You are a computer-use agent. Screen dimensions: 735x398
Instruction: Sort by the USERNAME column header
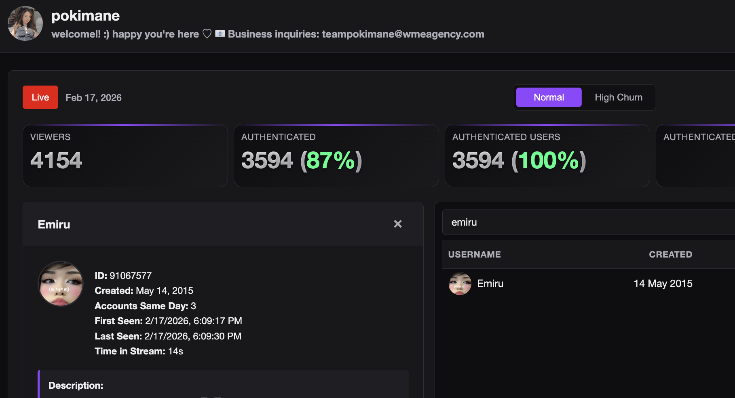474,254
